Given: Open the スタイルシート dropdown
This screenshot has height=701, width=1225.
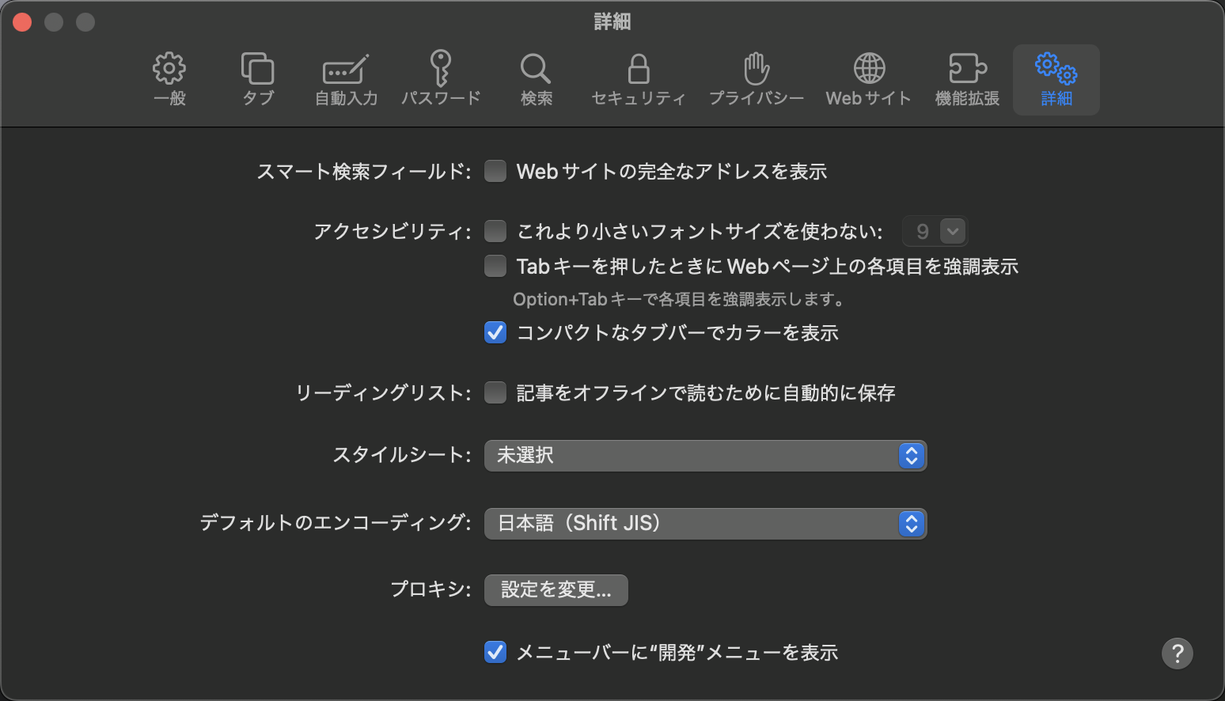Looking at the screenshot, I should 704,456.
